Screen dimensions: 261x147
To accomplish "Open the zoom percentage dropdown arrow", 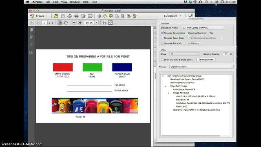I will 97,22.
